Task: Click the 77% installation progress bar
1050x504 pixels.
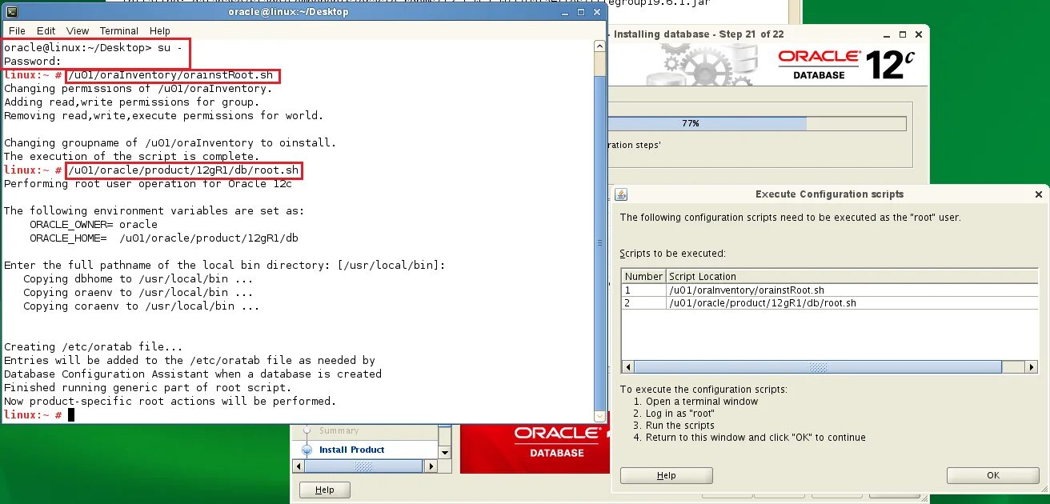Action: (x=756, y=123)
